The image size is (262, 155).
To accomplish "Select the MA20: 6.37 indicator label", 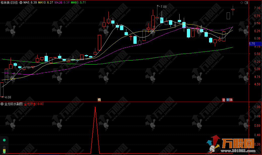I will tap(62, 3).
